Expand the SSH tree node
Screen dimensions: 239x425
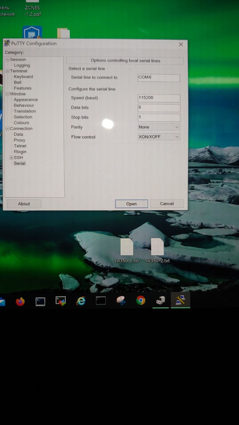click(x=12, y=157)
